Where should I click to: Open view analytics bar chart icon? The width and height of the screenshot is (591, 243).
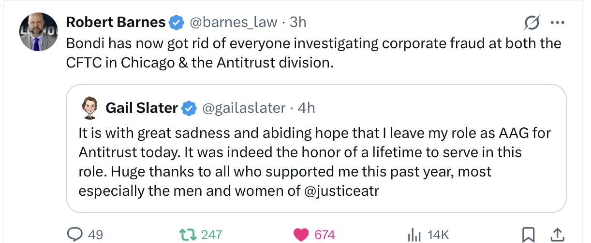click(414, 234)
